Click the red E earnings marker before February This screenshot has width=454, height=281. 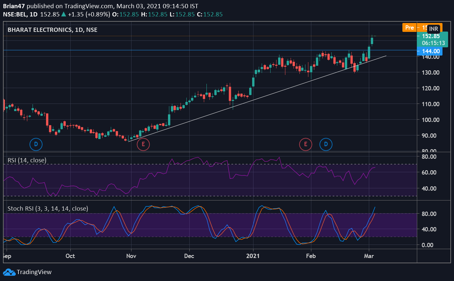[306, 144]
